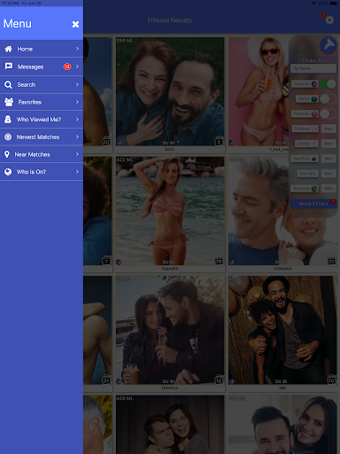The image size is (340, 454).
Task: Open settings gear in top bar
Action: coord(329,20)
